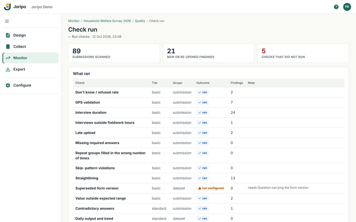The image size is (356, 222).
Task: Select the Missing required answers check
Action: [97, 143]
